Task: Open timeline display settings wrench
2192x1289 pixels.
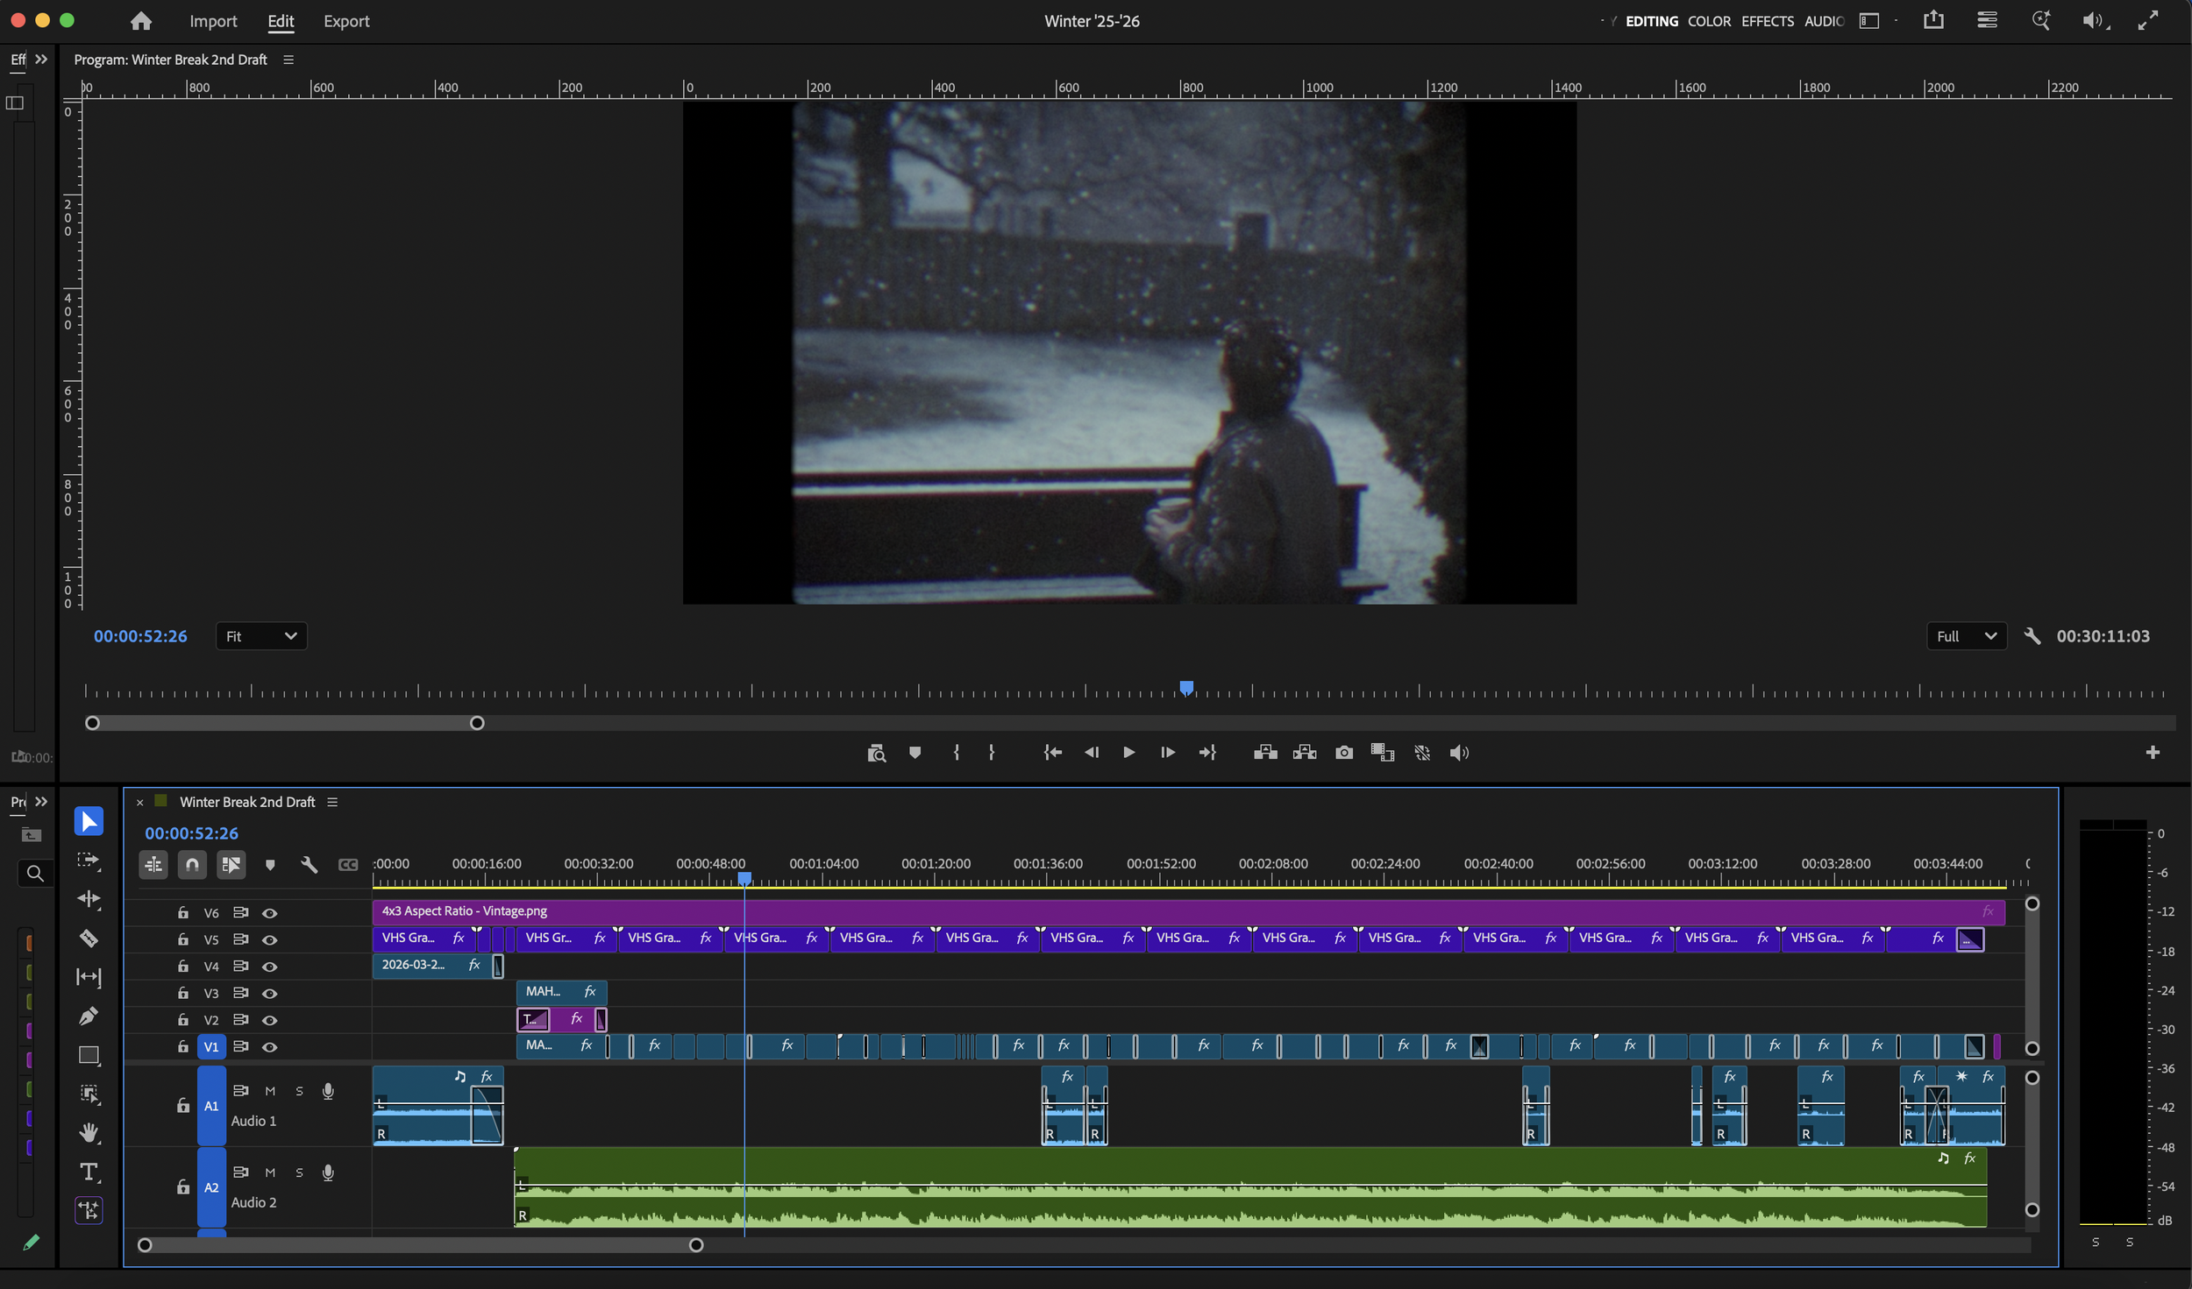Action: point(309,865)
